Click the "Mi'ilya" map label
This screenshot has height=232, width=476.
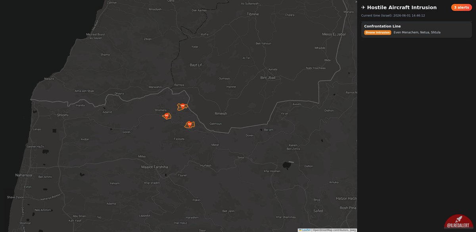[142, 157]
